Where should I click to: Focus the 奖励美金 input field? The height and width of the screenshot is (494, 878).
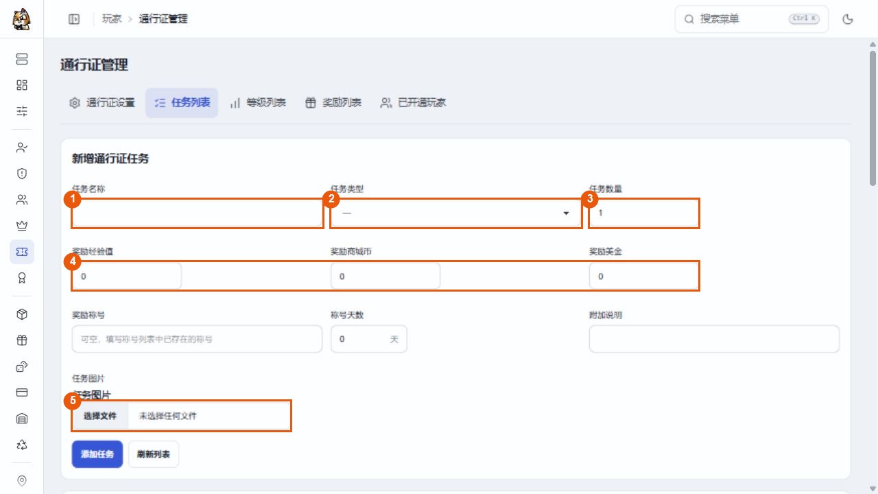[644, 277]
